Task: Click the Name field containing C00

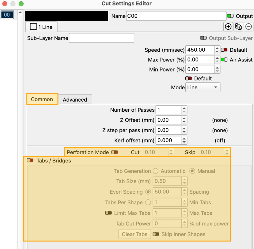Action: click(176, 16)
